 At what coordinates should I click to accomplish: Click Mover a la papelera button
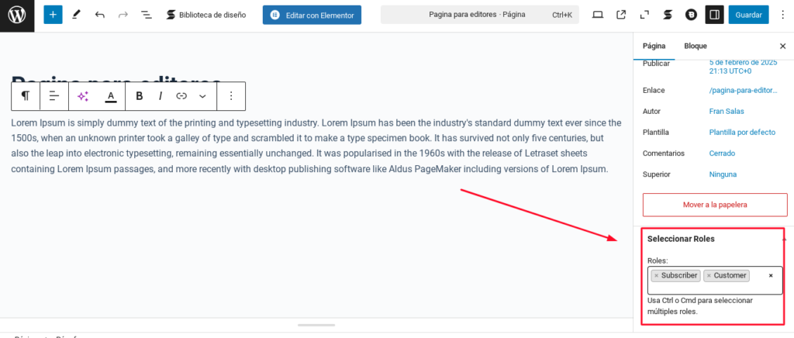click(714, 205)
